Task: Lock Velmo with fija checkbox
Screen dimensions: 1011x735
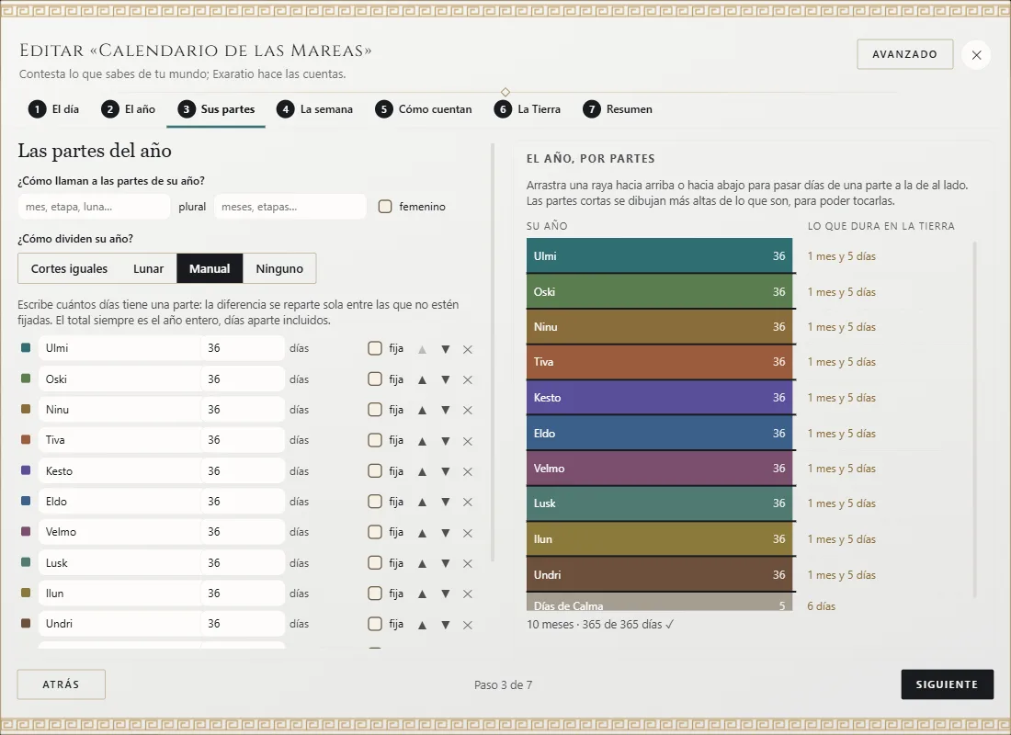Action: 375,532
